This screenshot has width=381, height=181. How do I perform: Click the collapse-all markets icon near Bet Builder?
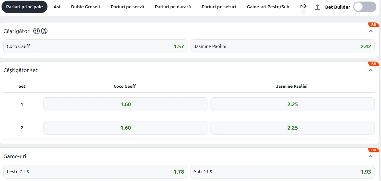[317, 7]
